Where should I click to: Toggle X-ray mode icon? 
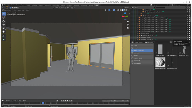coord(118,10)
